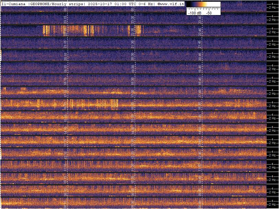This screenshot has height=209, width=279.
Task: Click the -50 label on color scale
Action: point(209,13)
